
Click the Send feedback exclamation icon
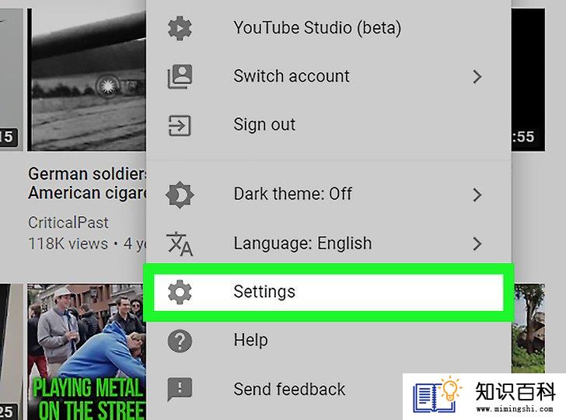[180, 390]
